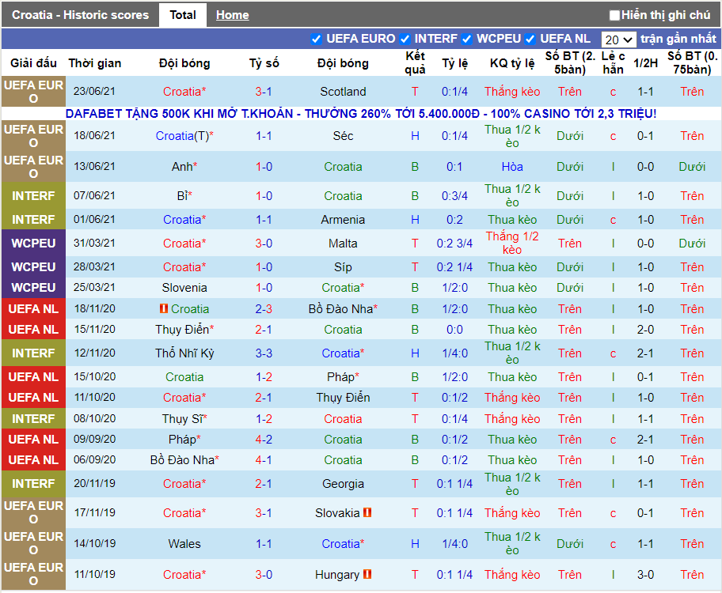Click the date 01/06/21
Screen dimensions: 722x593
(94, 220)
